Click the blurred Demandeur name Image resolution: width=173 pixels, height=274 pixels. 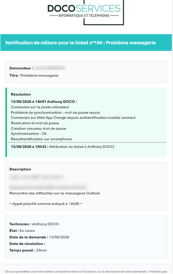50,68
